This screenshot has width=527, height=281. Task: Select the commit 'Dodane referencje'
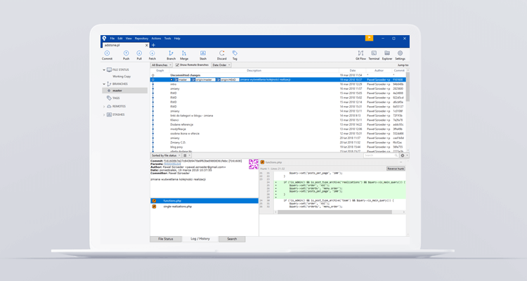[x=278, y=124]
